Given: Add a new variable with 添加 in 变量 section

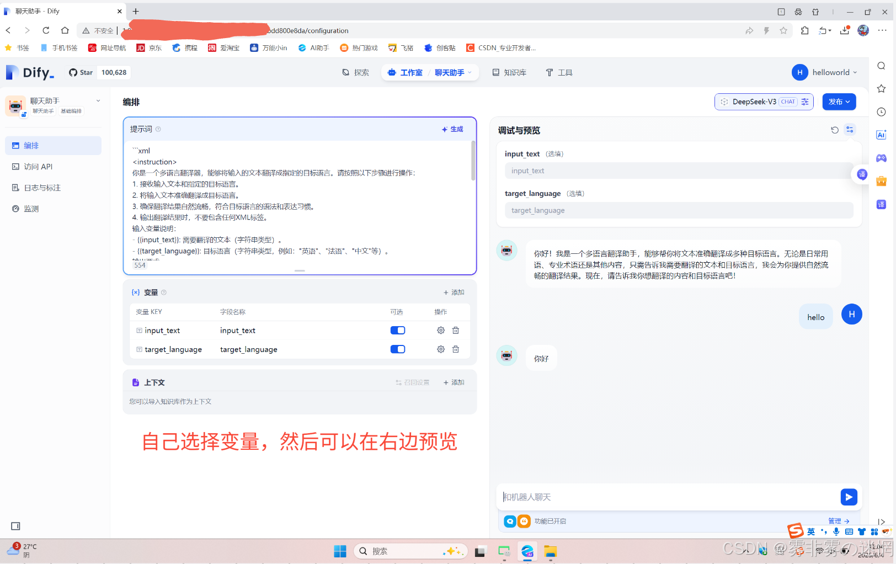Looking at the screenshot, I should (x=454, y=292).
